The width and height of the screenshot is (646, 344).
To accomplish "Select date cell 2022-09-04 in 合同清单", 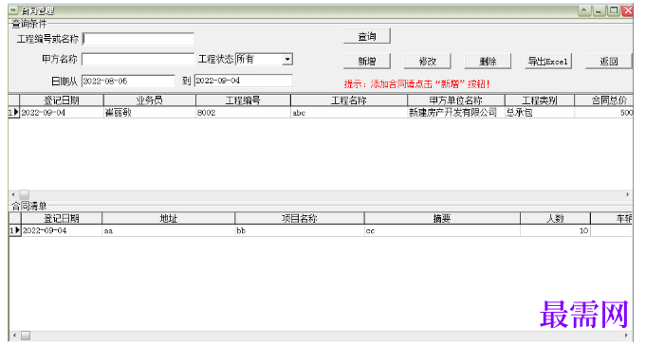I will pyautogui.click(x=62, y=230).
